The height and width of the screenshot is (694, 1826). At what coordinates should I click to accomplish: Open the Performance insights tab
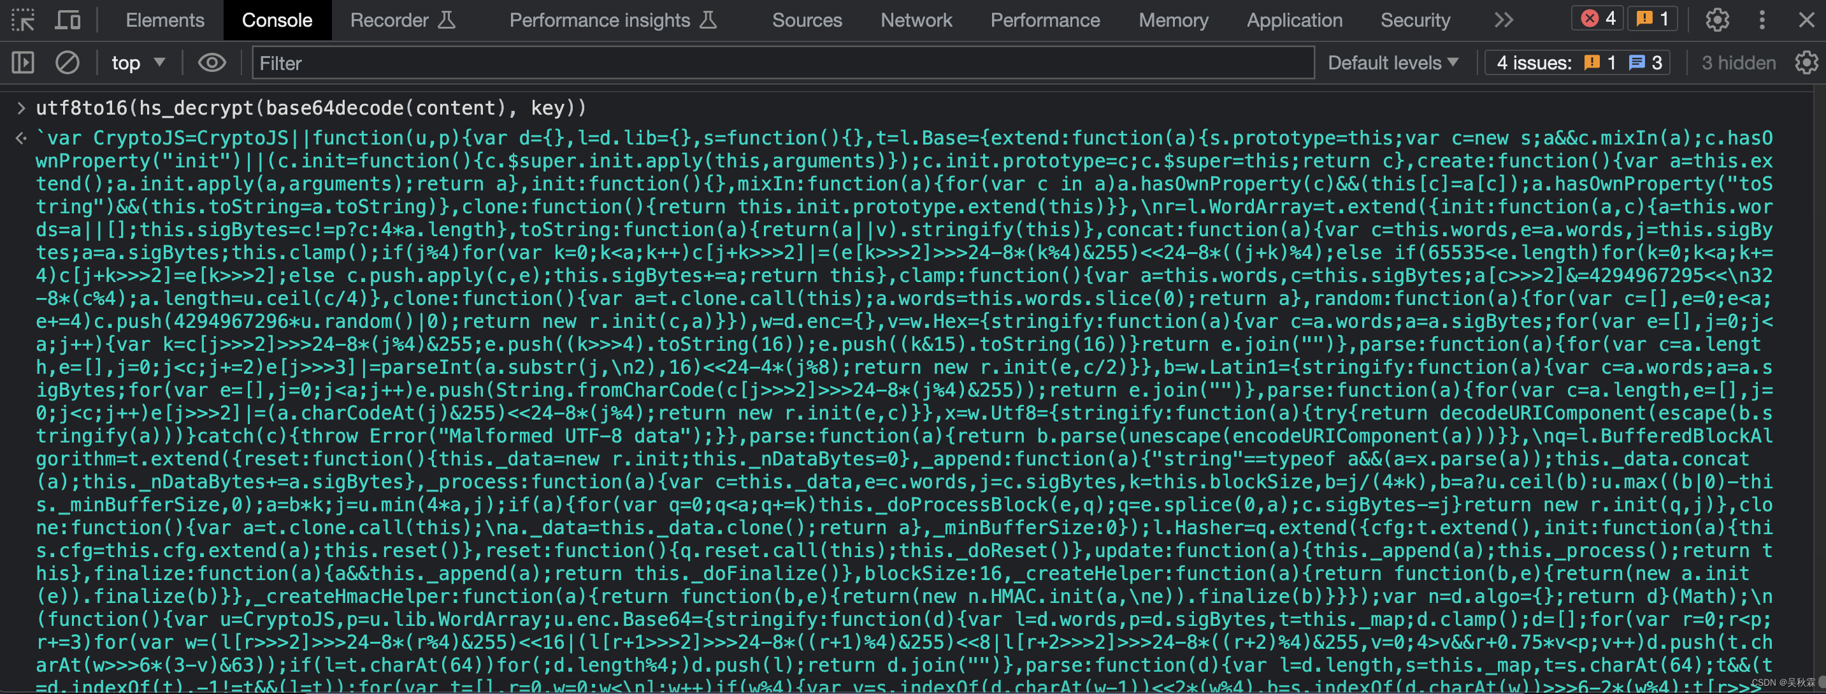tap(613, 20)
